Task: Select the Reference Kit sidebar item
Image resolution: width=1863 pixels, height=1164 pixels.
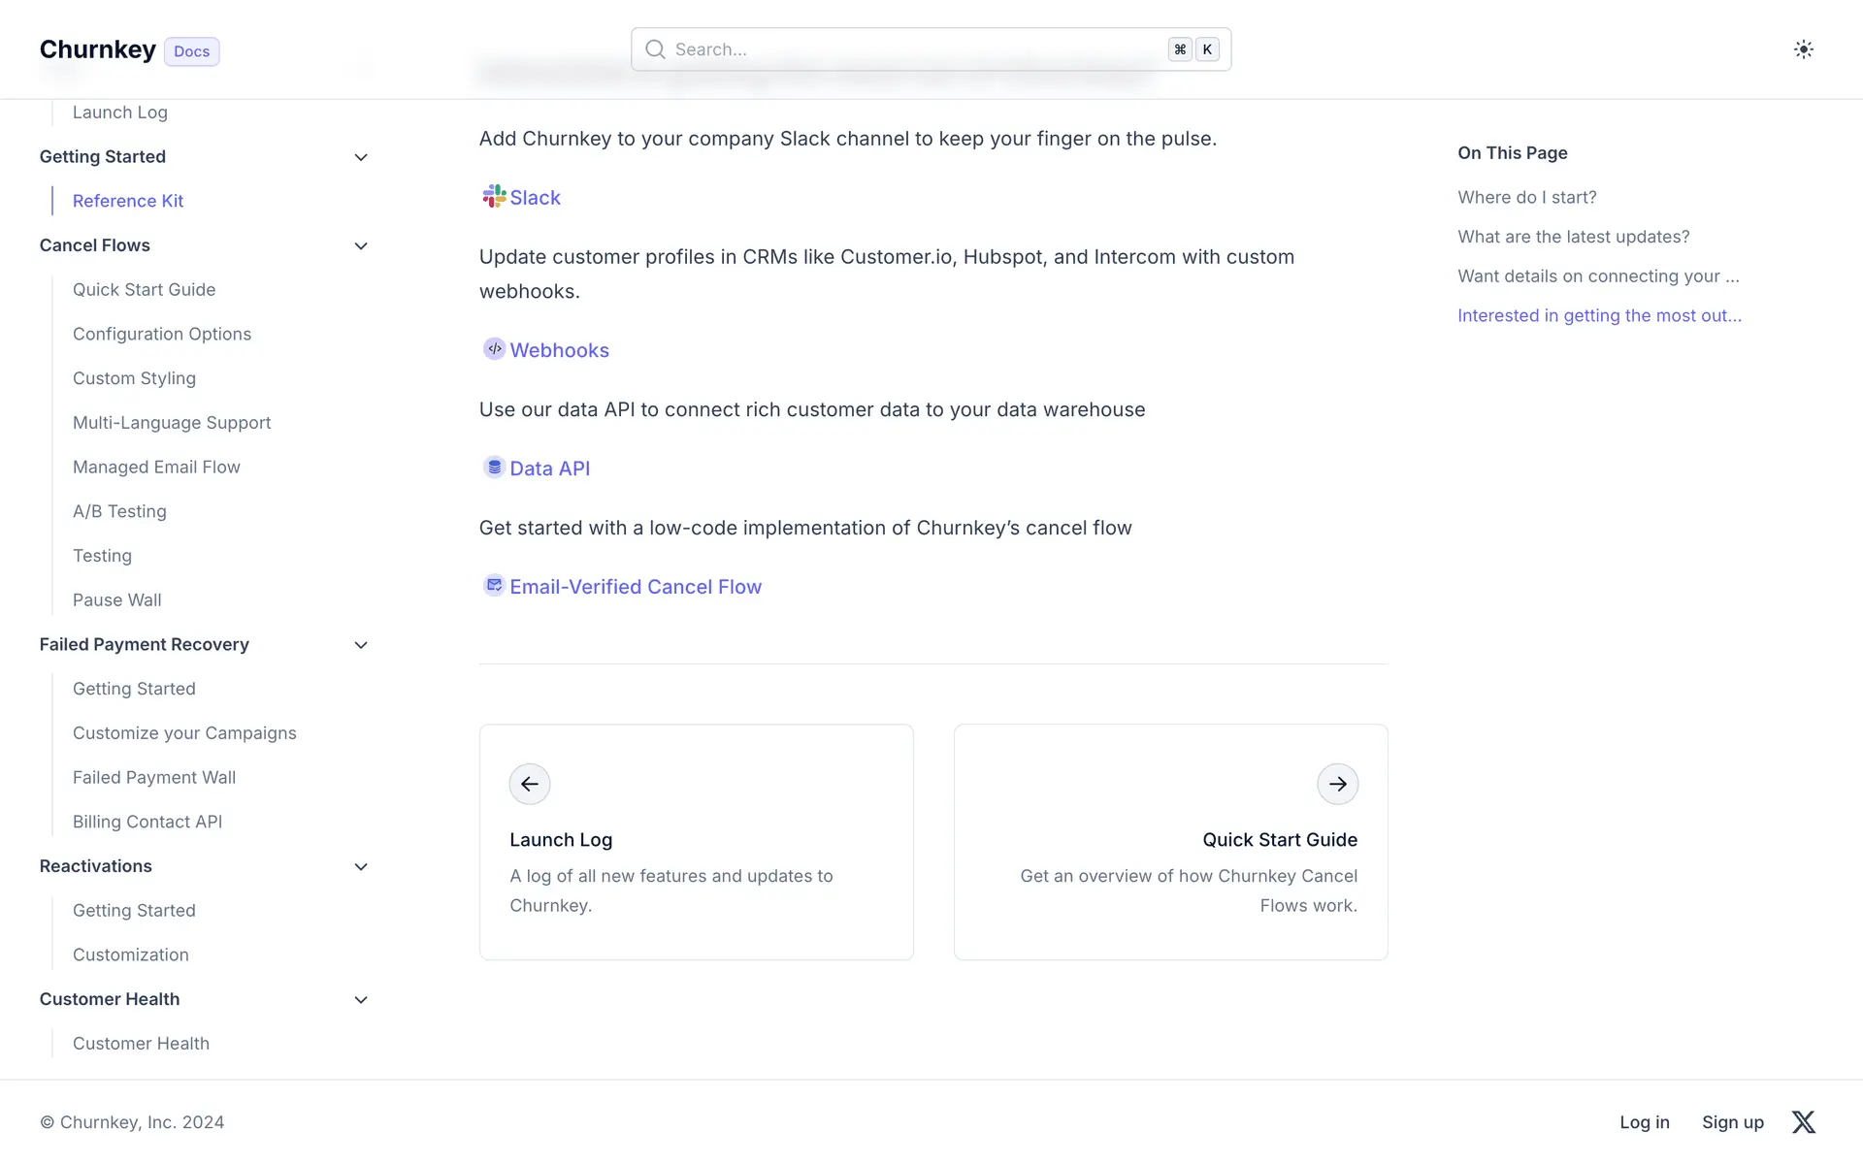Action: pyautogui.click(x=128, y=201)
